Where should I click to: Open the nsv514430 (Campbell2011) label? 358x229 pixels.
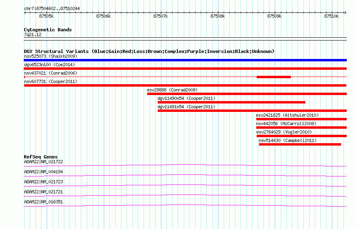288,140
